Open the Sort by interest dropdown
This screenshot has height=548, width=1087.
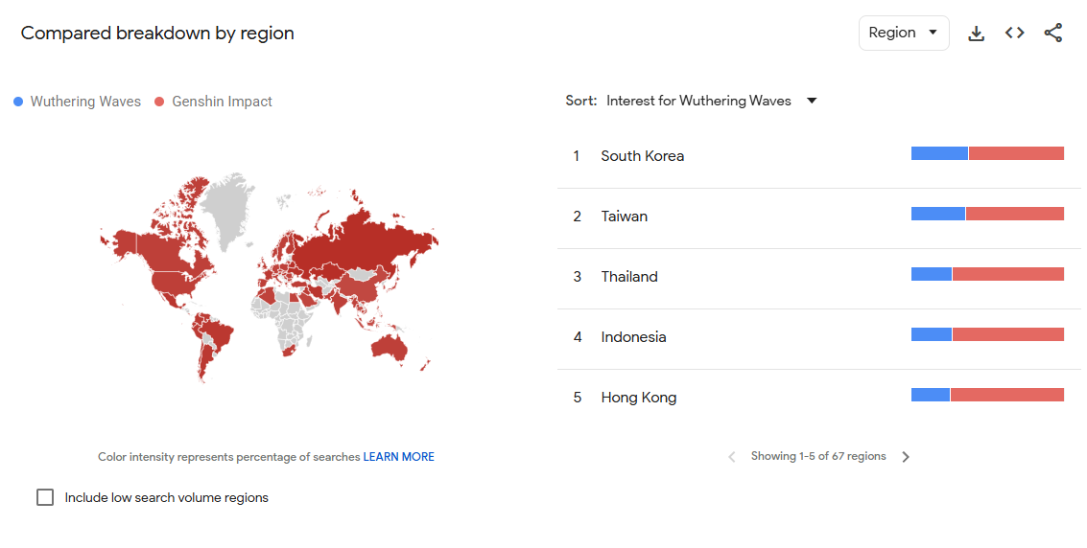click(x=698, y=101)
